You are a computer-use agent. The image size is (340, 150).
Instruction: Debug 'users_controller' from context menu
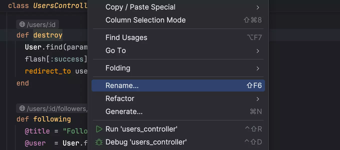146,142
